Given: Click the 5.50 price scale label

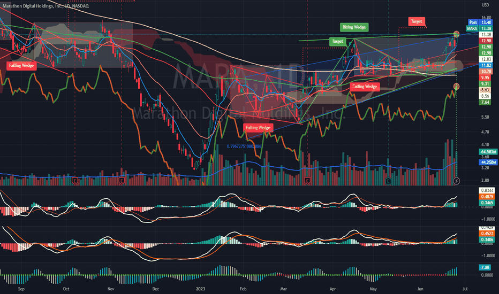Looking at the screenshot, I should (485, 117).
